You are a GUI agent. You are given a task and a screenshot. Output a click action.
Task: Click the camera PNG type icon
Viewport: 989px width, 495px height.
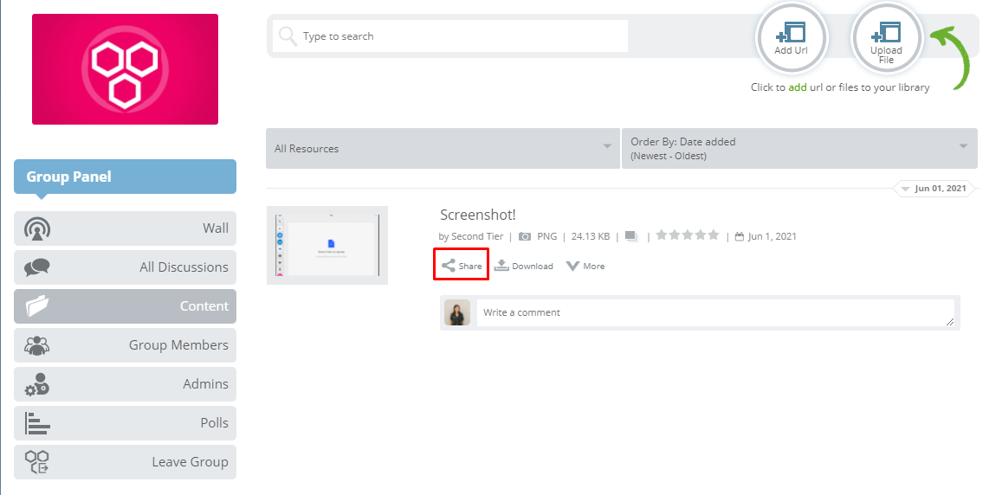coord(524,236)
